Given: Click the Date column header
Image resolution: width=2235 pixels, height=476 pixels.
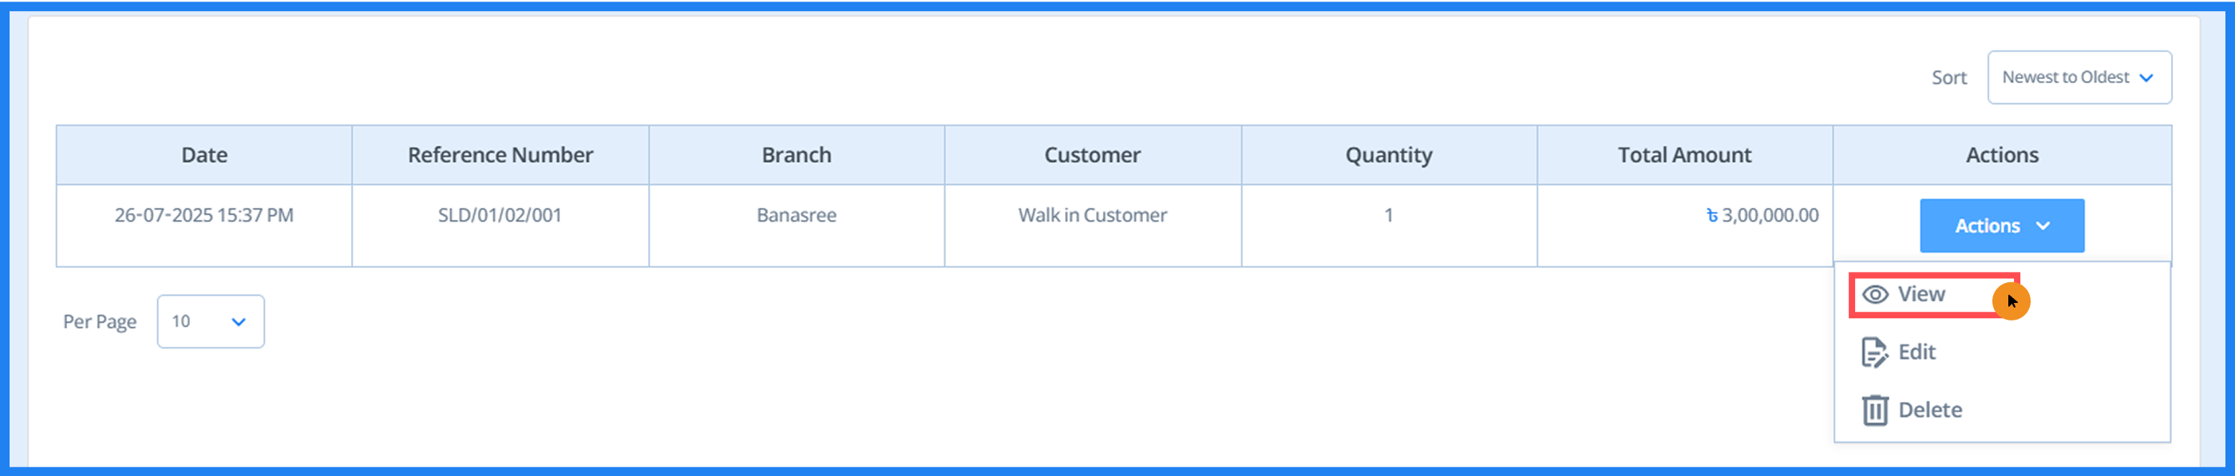Looking at the screenshot, I should pyautogui.click(x=204, y=155).
